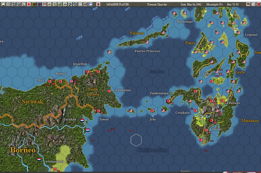Open the OP operations report icon
The height and width of the screenshot is (173, 261).
click(80, 4)
